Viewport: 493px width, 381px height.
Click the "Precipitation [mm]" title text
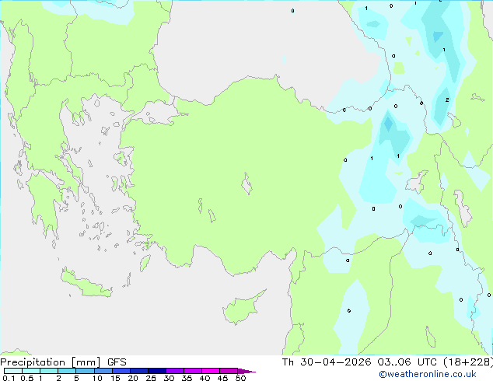[x=50, y=362]
